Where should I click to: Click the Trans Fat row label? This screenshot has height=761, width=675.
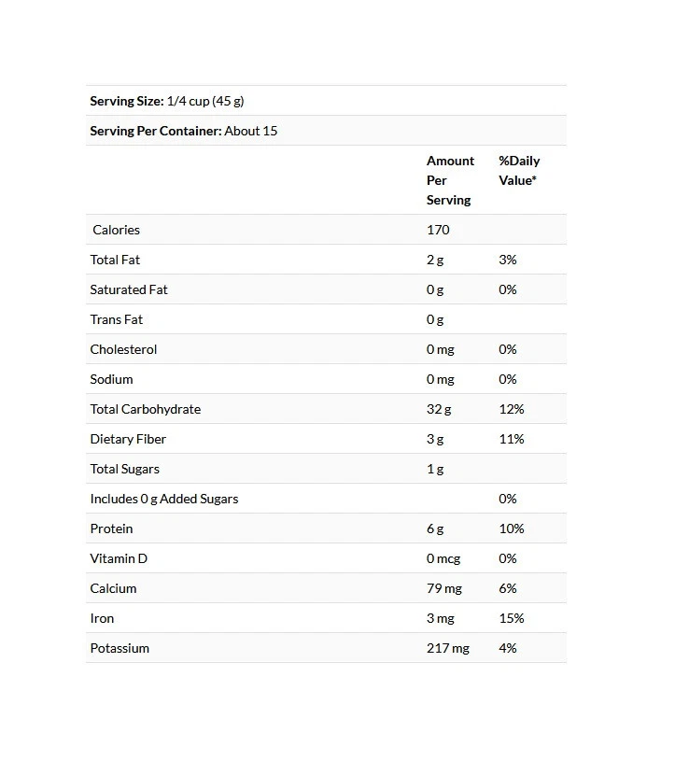coord(117,319)
